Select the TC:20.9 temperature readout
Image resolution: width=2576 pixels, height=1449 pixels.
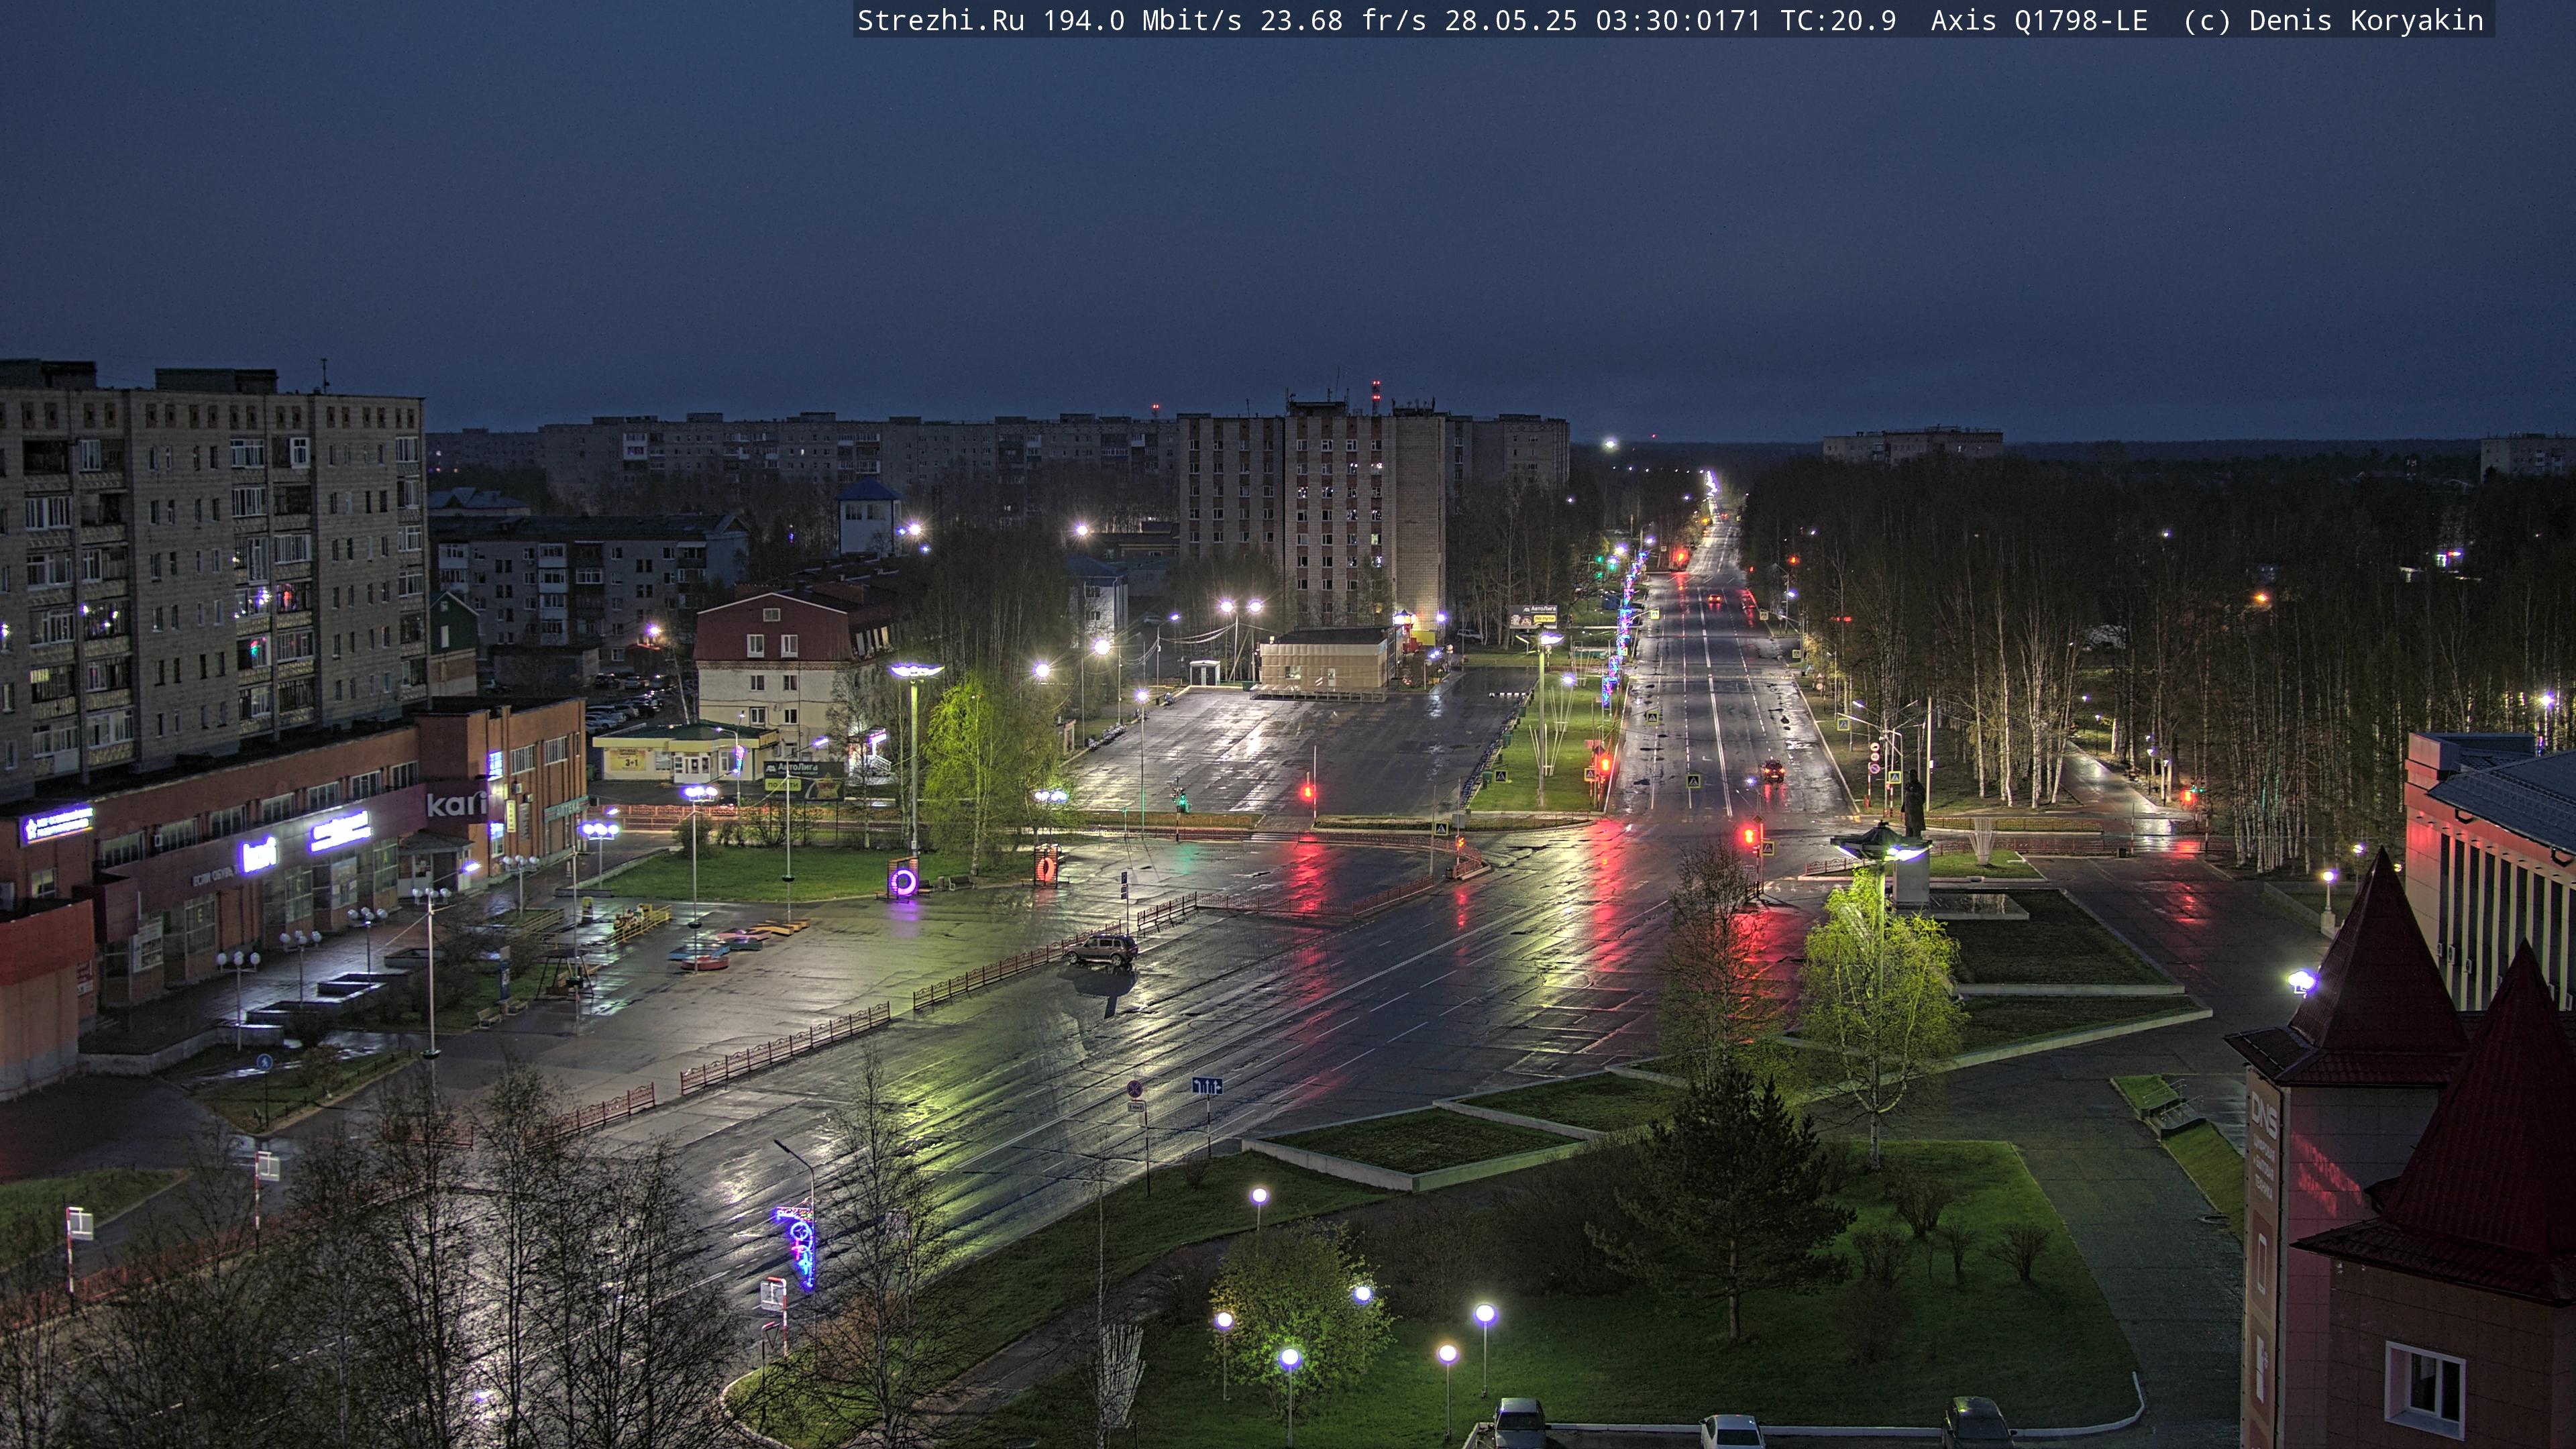pos(1838,20)
